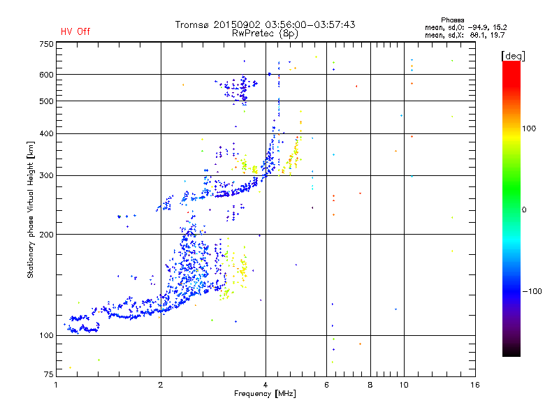Click the Phases heading text

452,20
